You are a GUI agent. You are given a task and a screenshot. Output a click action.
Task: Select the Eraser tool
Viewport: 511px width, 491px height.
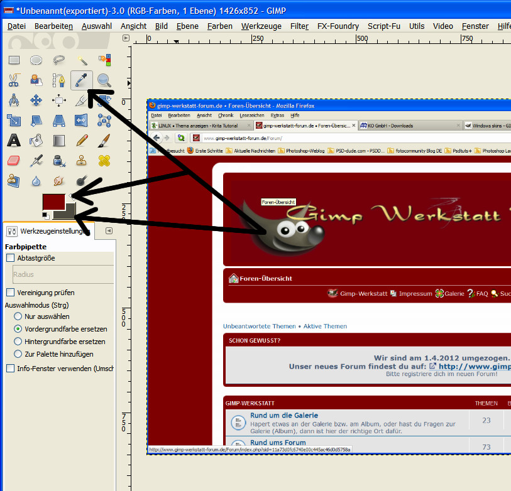pyautogui.click(x=14, y=161)
